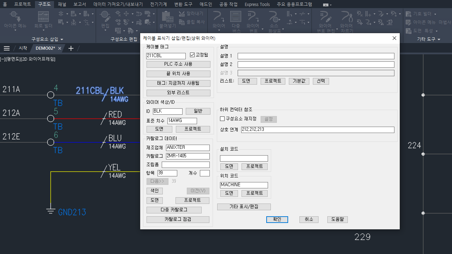This screenshot has width=452, height=254.
Task: Enable the 구성요소 재지정 checkbox
Action: [222, 119]
